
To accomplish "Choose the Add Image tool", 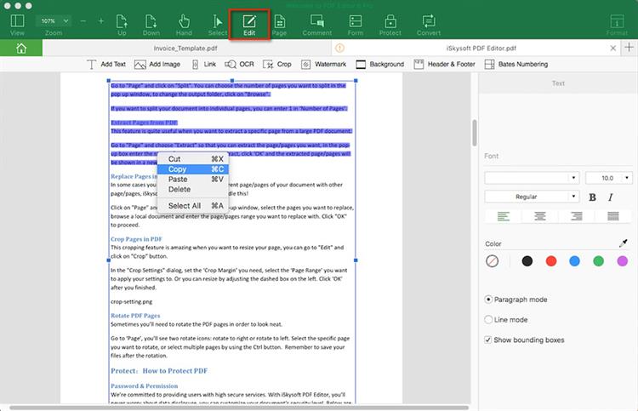I will pos(157,65).
